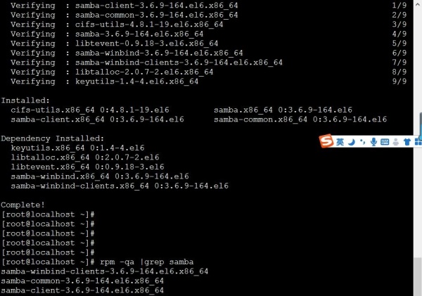Toggle Chinese/English punctuation mode icon
The image size is (422, 296).
(x=362, y=142)
